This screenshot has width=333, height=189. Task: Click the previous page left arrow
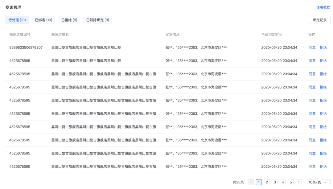251,182
